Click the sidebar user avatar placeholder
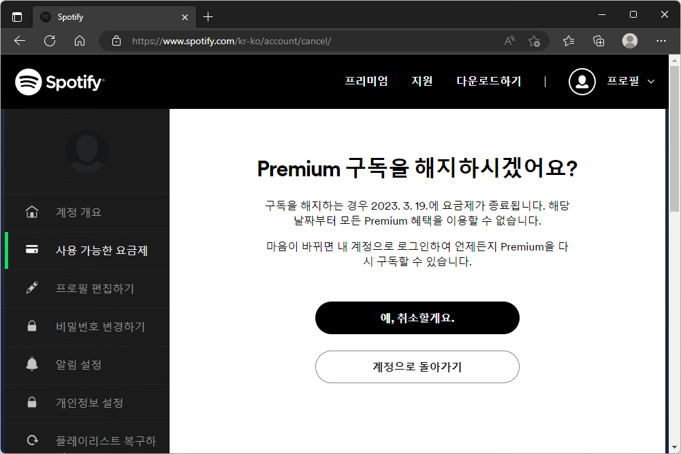This screenshot has width=681, height=454. coord(87,151)
